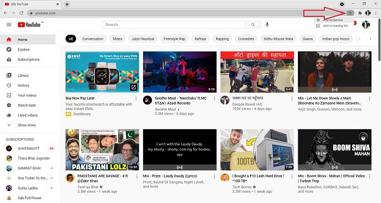Open Your videos in sidebar
The image size is (381, 203).
pyautogui.click(x=28, y=95)
